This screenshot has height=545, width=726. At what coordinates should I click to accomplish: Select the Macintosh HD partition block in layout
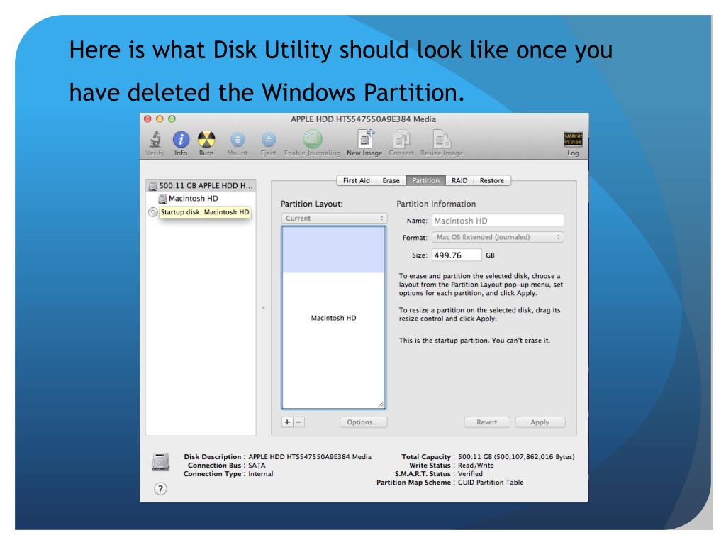click(x=333, y=318)
